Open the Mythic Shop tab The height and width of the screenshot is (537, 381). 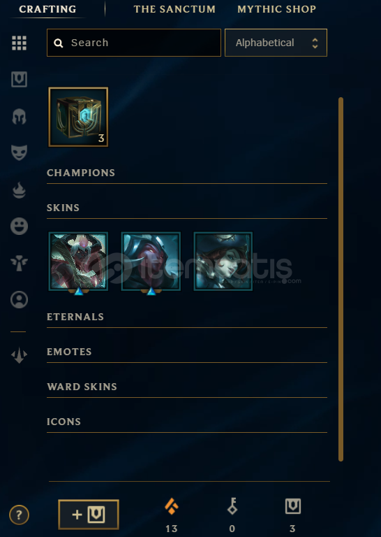276,9
